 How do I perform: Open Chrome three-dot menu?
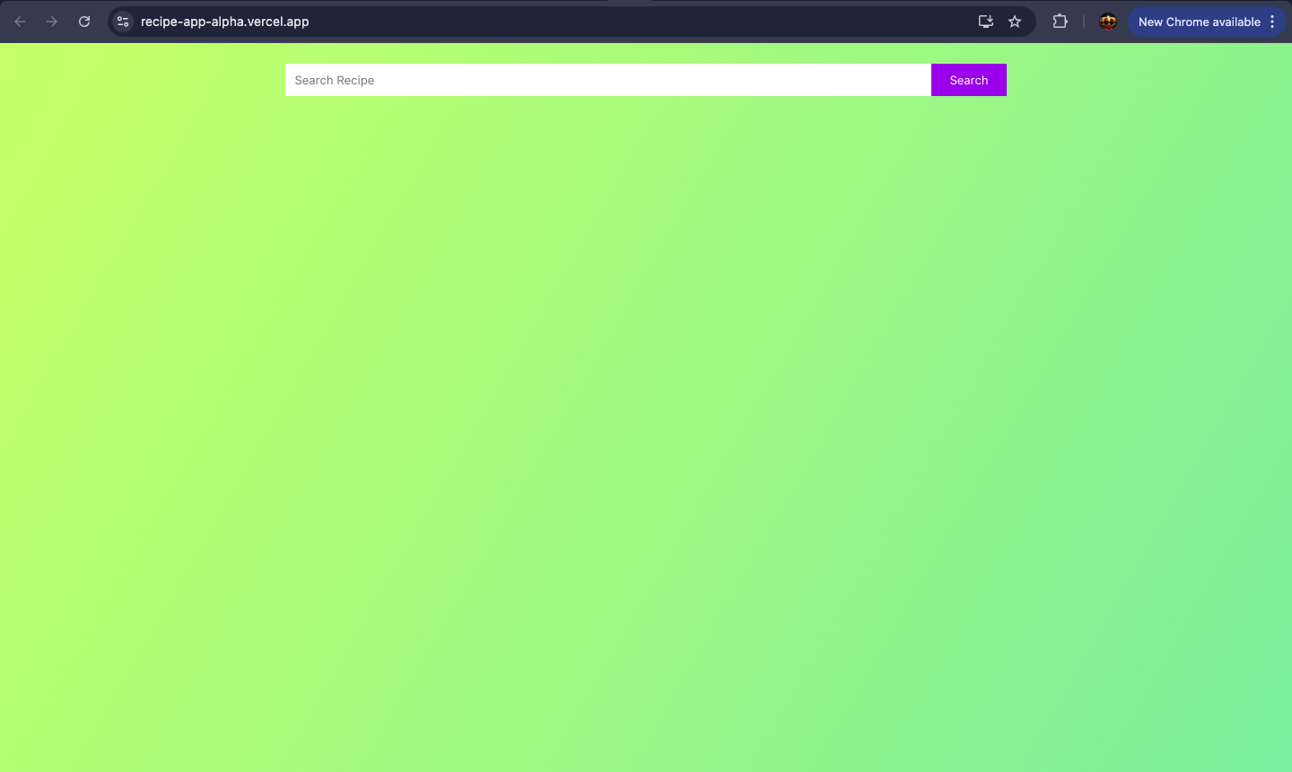tap(1272, 22)
